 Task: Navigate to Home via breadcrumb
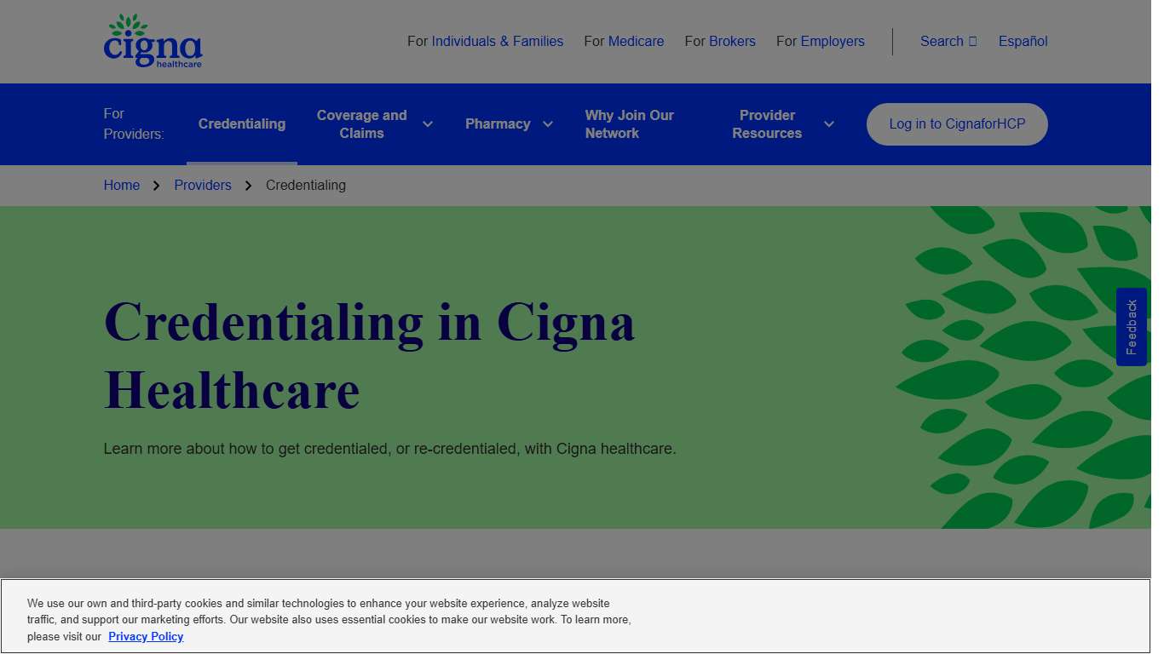click(122, 185)
